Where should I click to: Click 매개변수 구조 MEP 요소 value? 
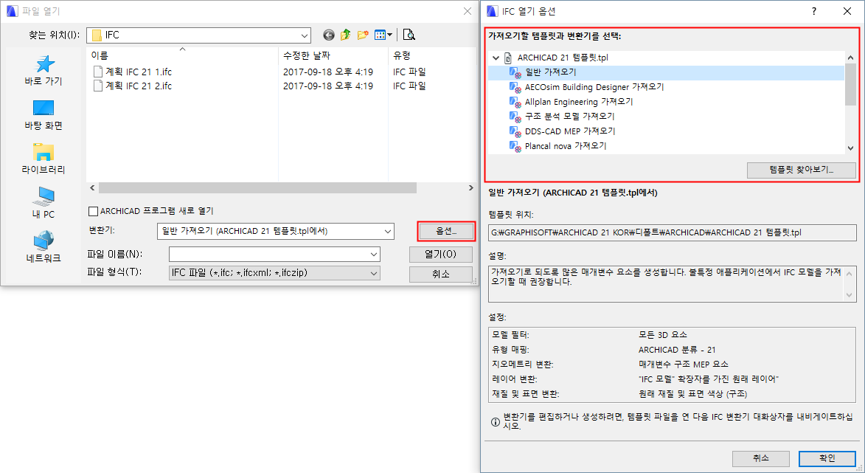point(684,365)
